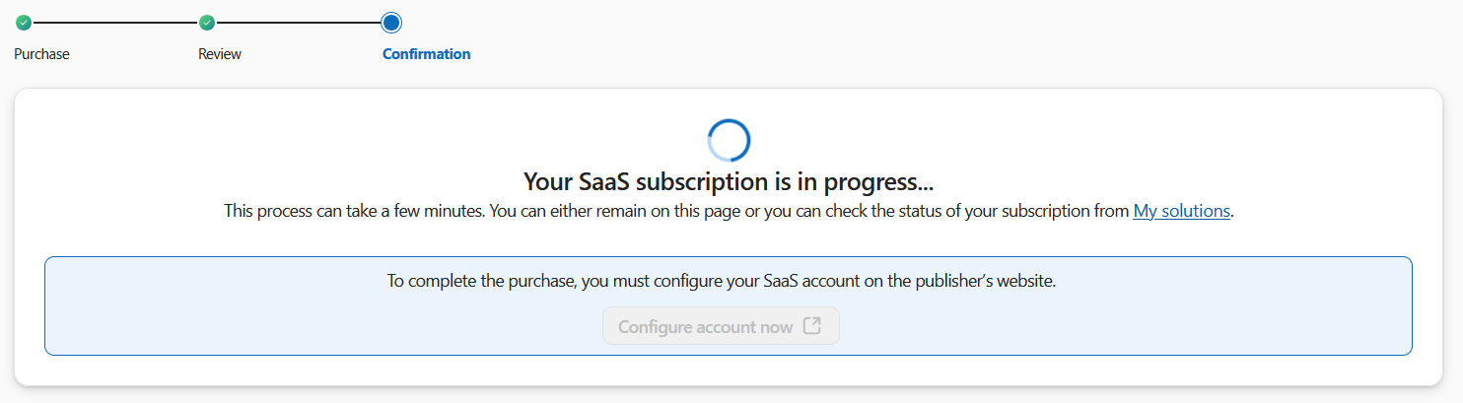Click the progress line between Purchase and Review
Screen dimensions: 1463x403
tap(115, 23)
